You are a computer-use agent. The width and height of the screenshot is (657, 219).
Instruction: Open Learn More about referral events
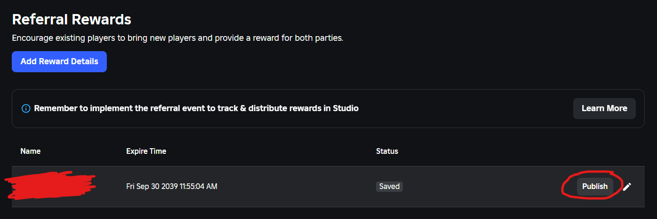click(x=604, y=108)
